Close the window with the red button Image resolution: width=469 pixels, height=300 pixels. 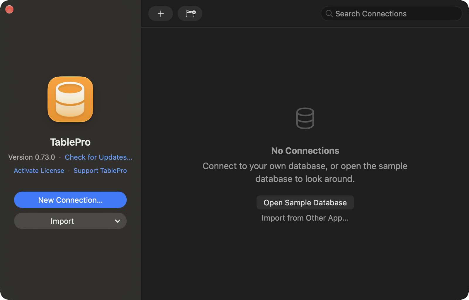(x=9, y=9)
